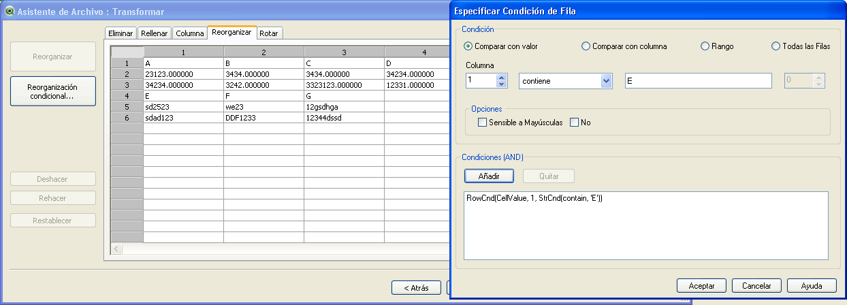
Task: Open the Rotar tab
Action: point(269,33)
